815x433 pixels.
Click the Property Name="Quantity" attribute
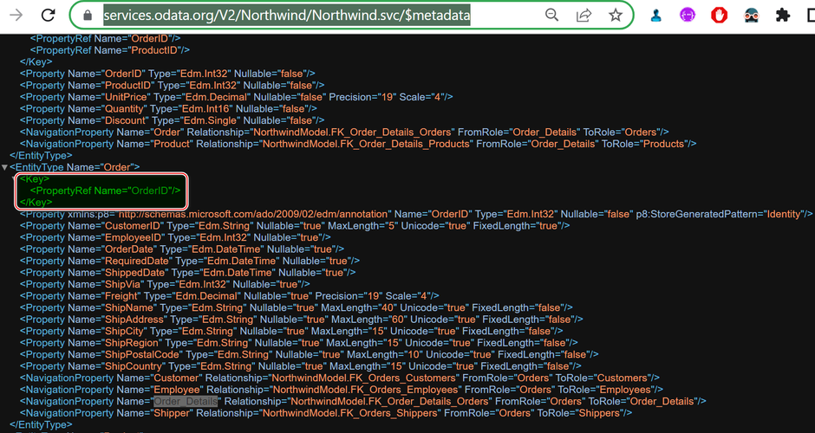(107, 108)
